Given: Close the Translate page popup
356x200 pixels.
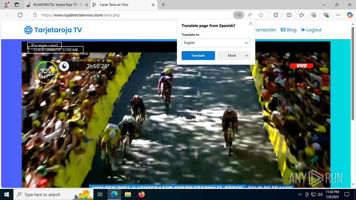Looking at the screenshot, I should click(x=251, y=23).
